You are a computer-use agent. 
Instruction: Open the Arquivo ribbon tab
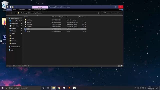(x=9, y=10)
